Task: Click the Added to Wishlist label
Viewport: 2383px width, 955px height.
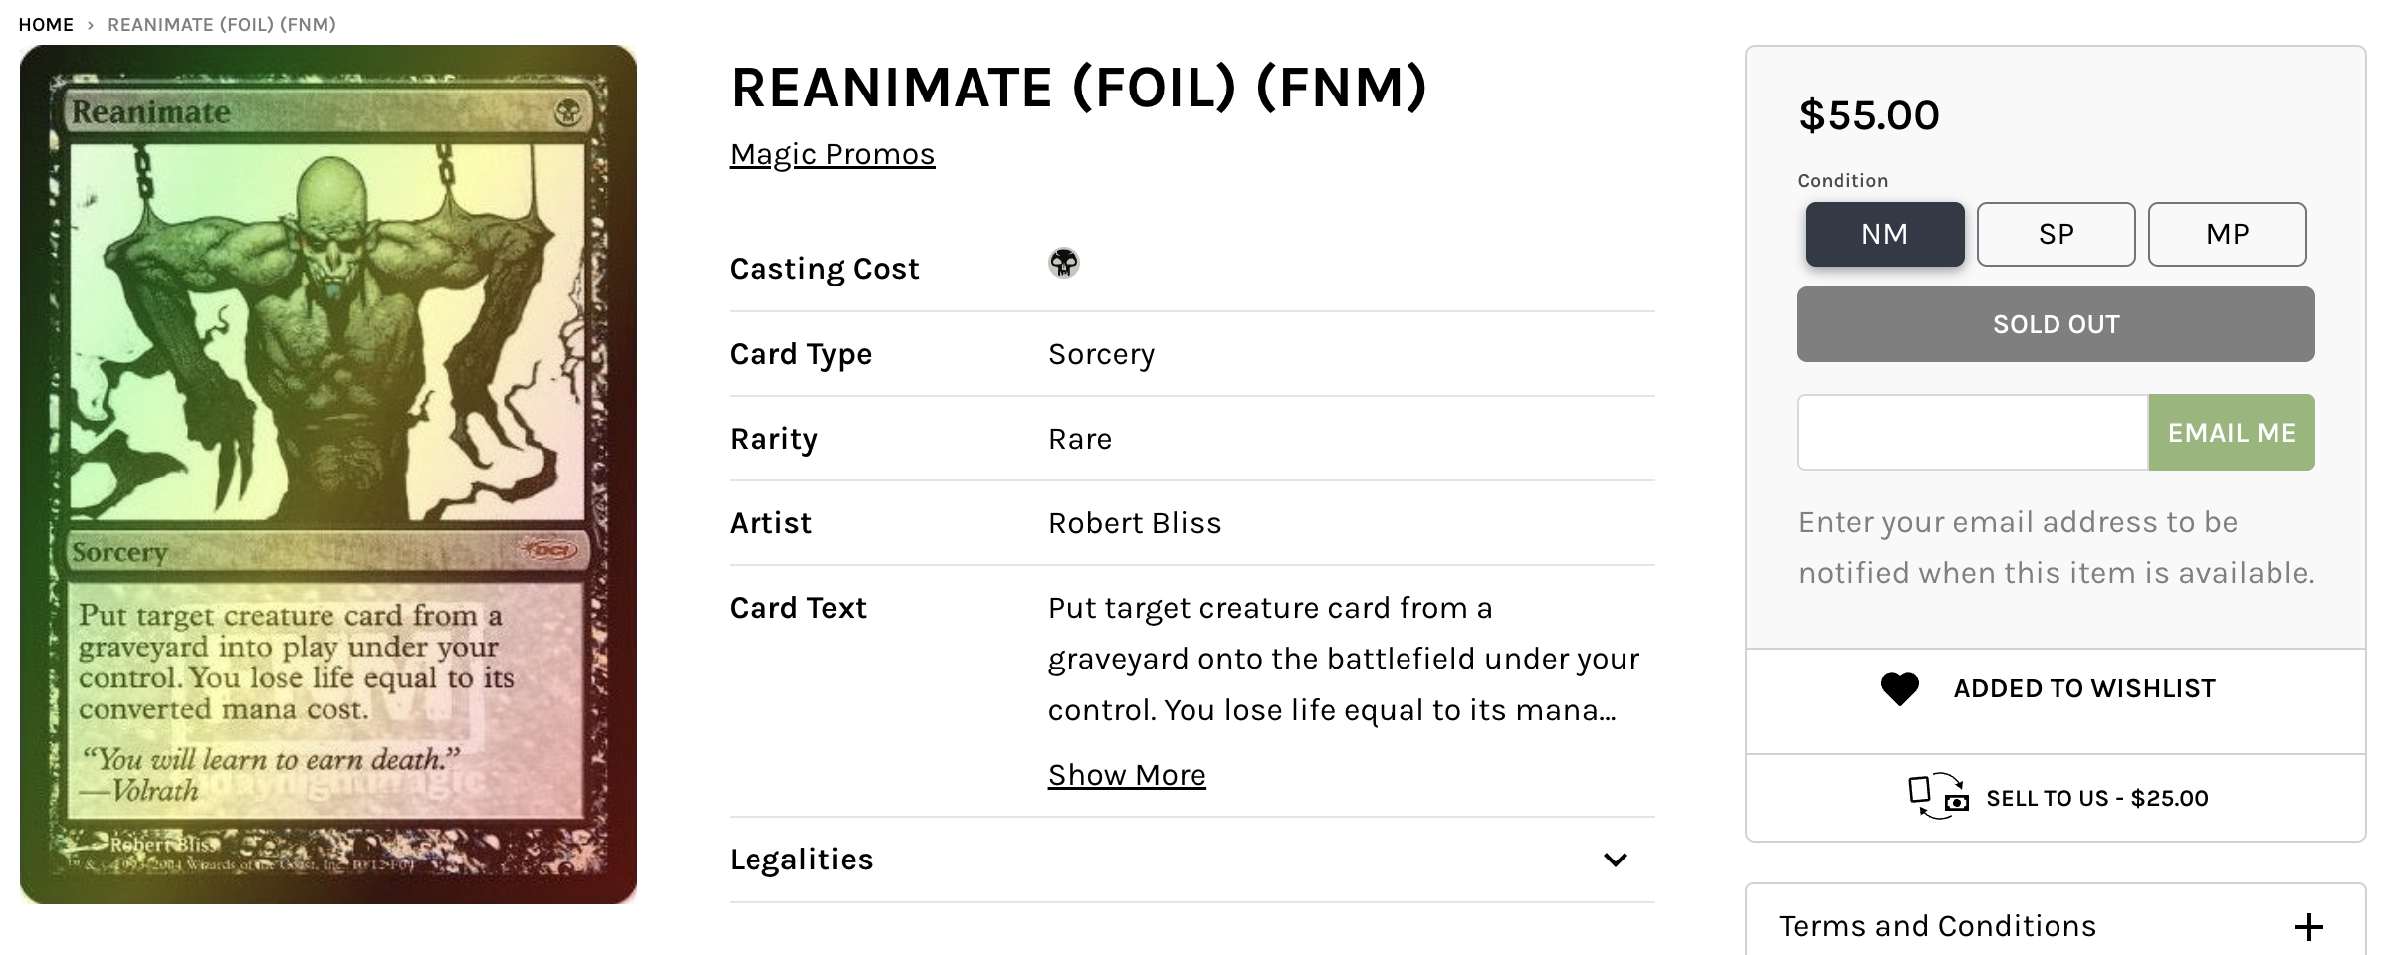Action: click(2083, 689)
